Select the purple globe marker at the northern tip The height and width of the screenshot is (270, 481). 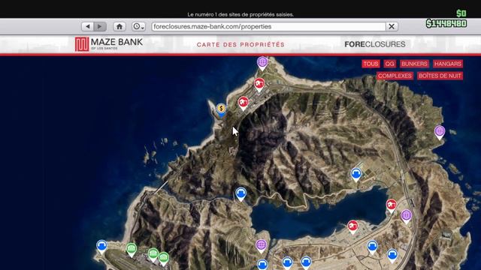[262, 63]
